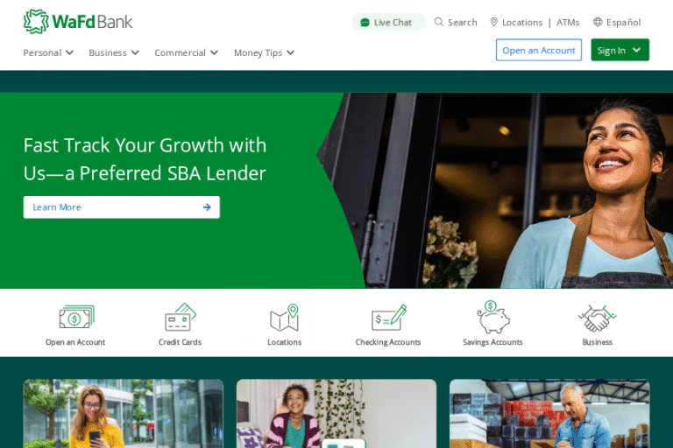Open the warehouse man thumbnail card
The width and height of the screenshot is (673, 448).
click(549, 413)
